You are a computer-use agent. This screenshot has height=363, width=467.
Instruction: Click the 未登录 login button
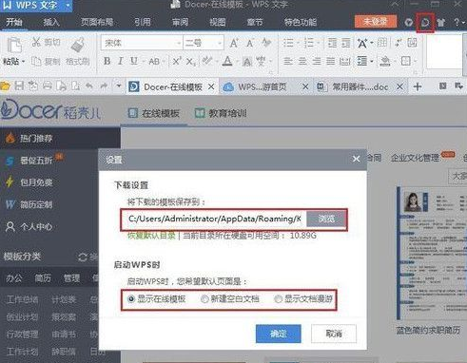(376, 22)
